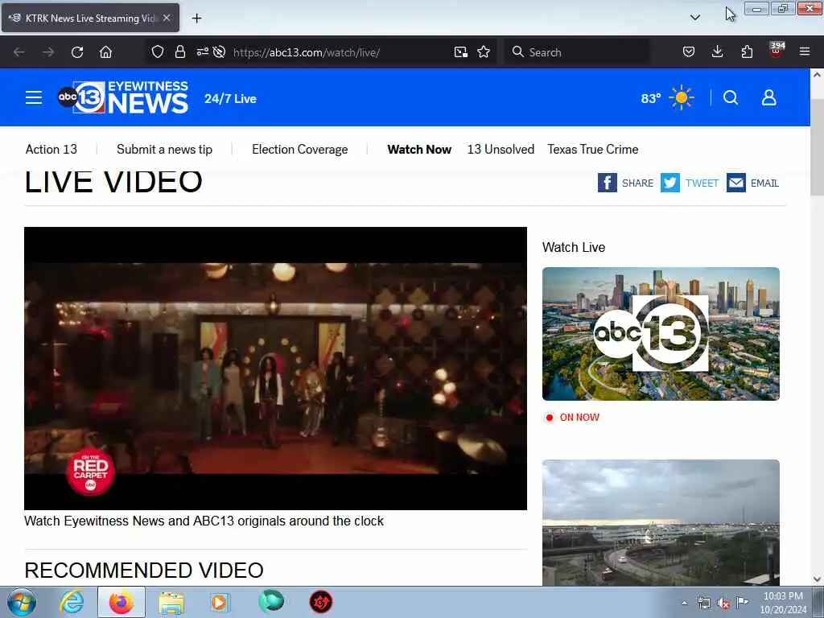
Task: Open tracking protection shield icon
Action: [158, 52]
